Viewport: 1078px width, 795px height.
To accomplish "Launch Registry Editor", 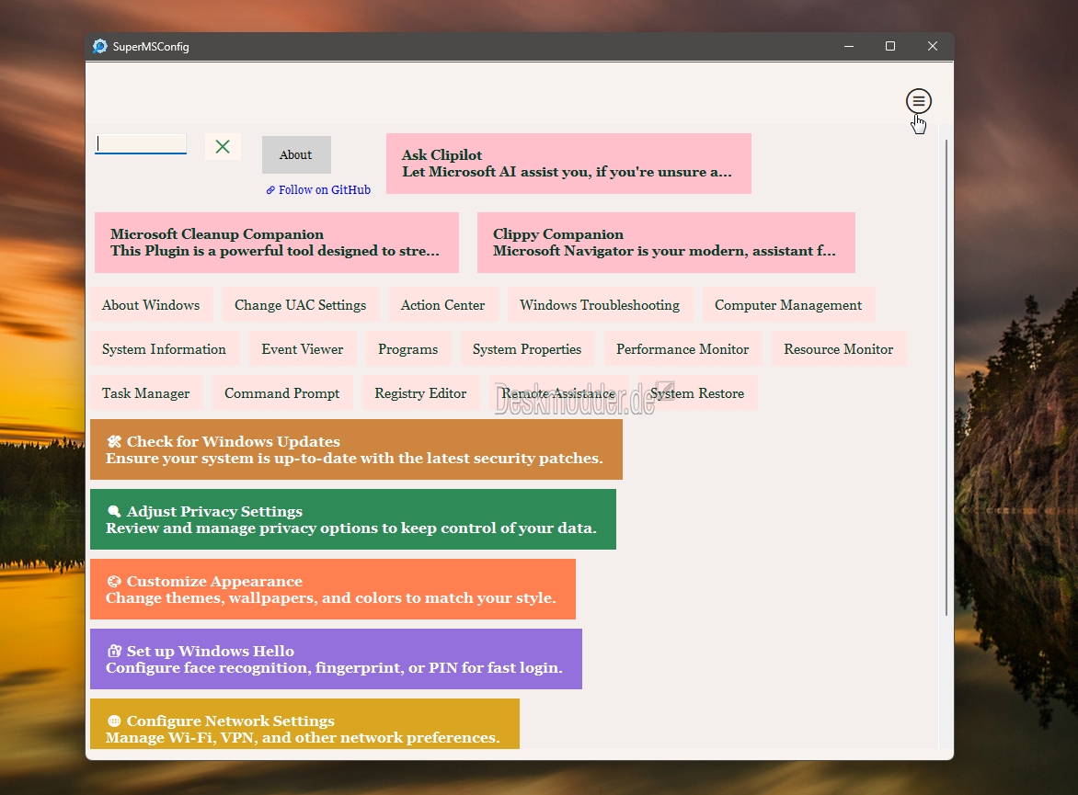I will point(420,393).
